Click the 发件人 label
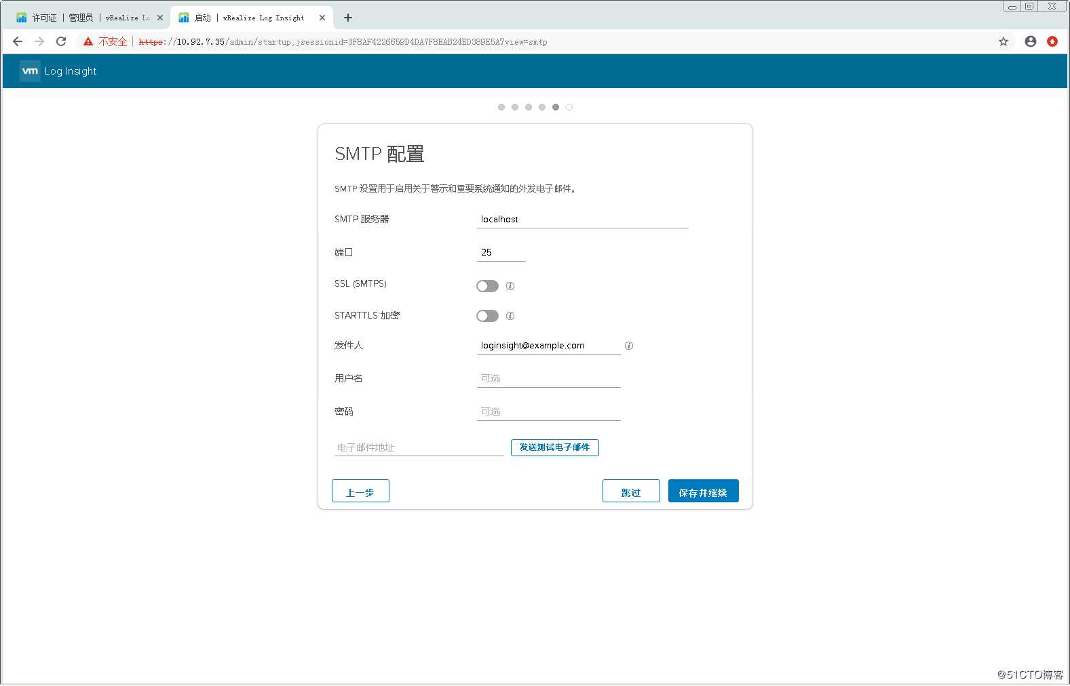Image resolution: width=1070 pixels, height=686 pixels. [x=349, y=345]
